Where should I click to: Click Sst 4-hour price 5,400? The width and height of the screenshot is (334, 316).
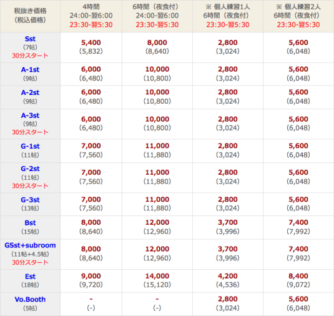[x=91, y=42]
